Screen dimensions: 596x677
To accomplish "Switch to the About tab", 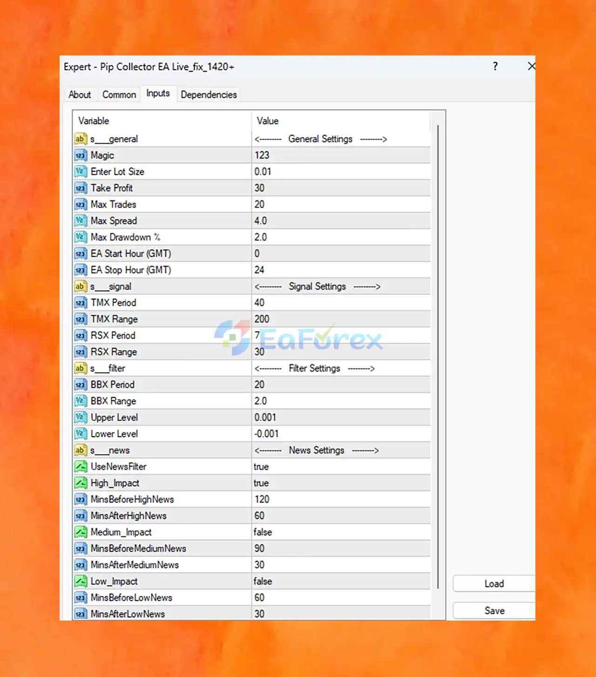I will [x=80, y=95].
